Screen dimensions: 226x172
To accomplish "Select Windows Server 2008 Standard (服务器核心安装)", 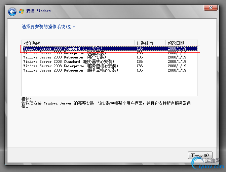I will tap(110, 61).
